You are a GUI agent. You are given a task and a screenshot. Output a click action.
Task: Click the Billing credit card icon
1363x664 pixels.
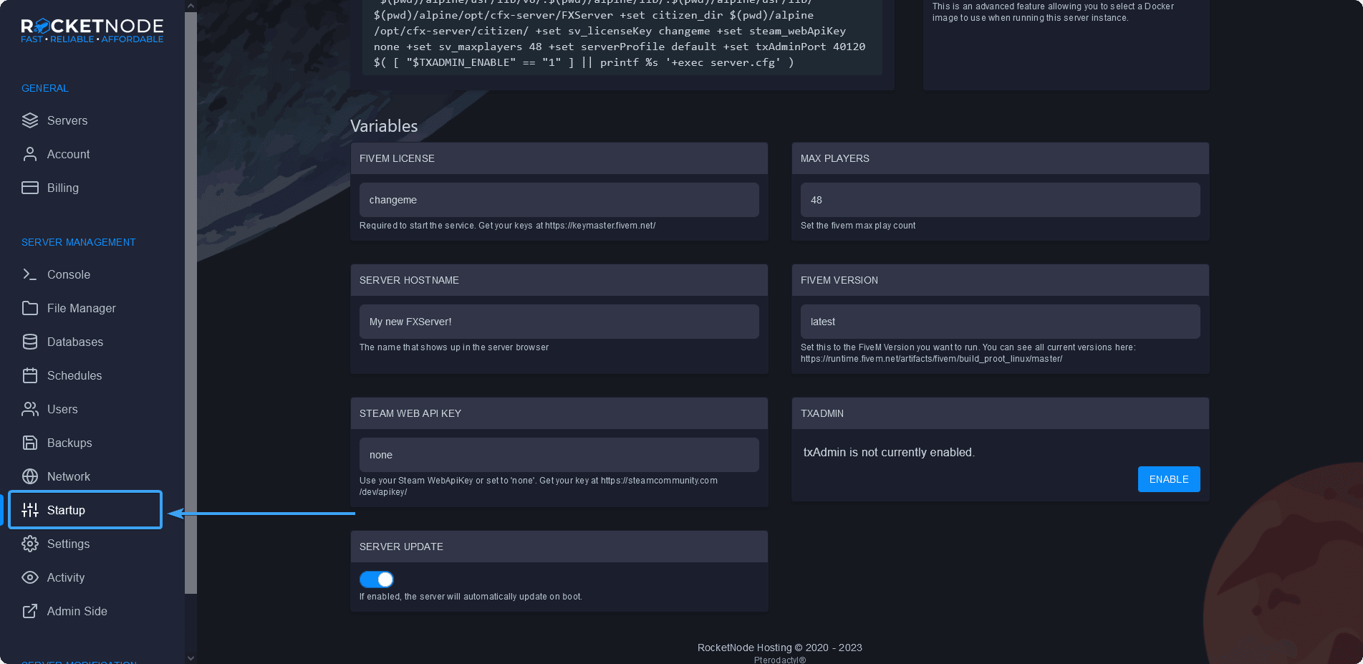(30, 188)
